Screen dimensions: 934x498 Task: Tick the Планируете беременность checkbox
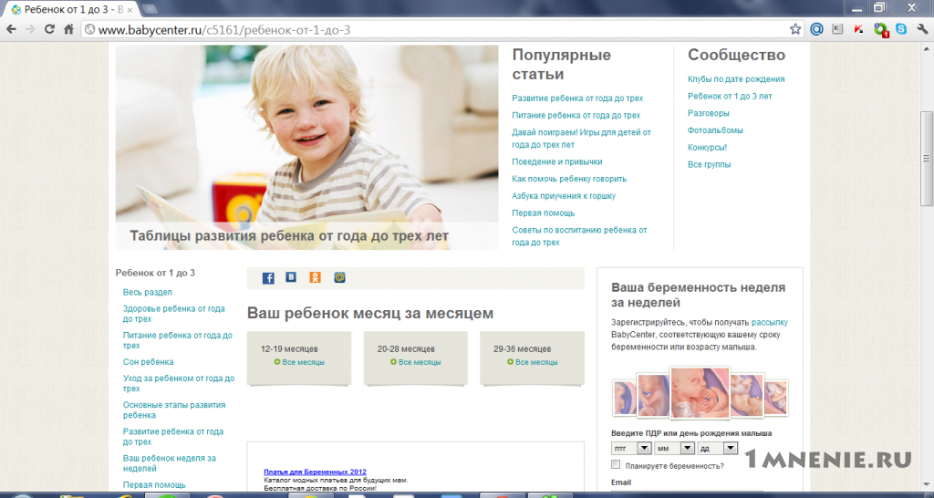click(616, 464)
